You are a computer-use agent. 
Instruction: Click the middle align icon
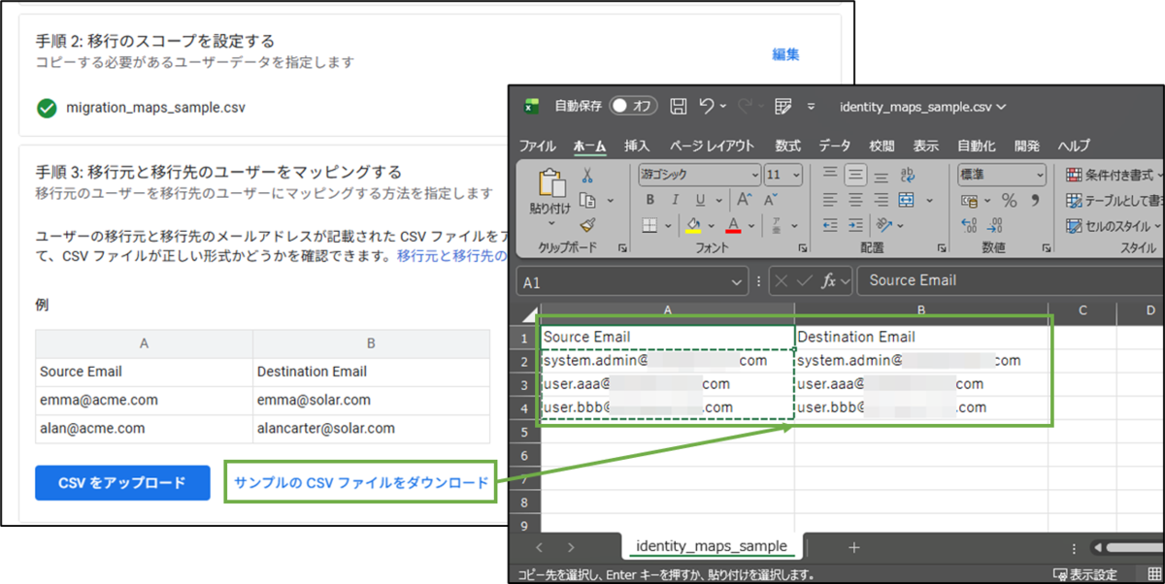click(x=855, y=175)
